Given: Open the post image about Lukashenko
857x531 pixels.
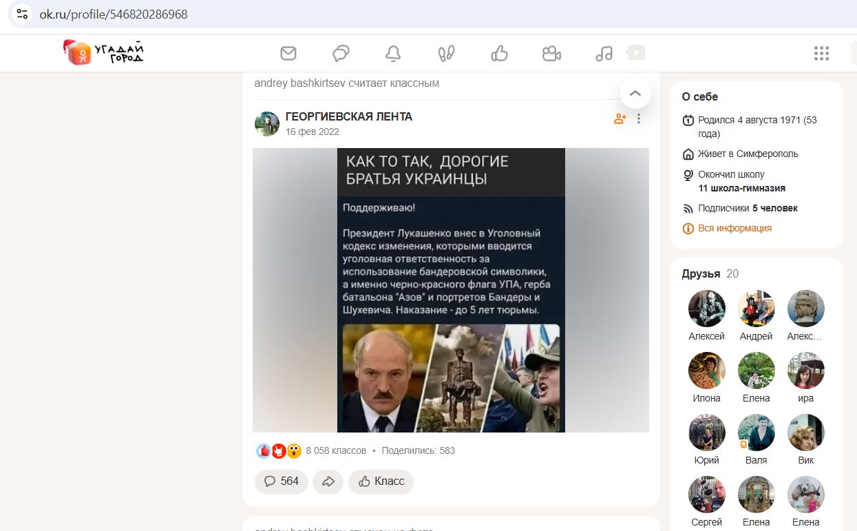Looking at the screenshot, I should tap(451, 290).
